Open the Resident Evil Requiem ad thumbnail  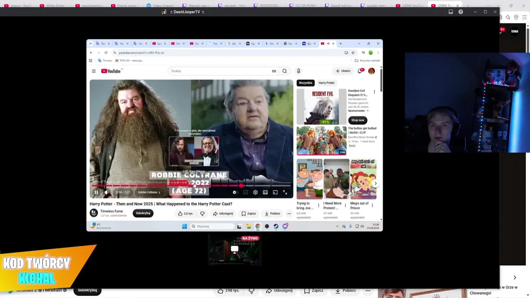[321, 107]
